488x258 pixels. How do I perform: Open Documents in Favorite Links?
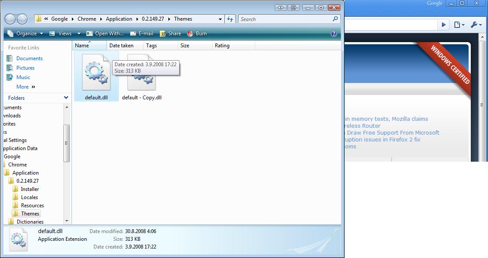click(x=29, y=58)
